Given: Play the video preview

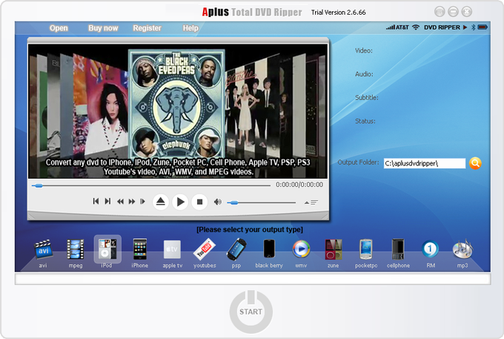Looking at the screenshot, I should point(180,202).
